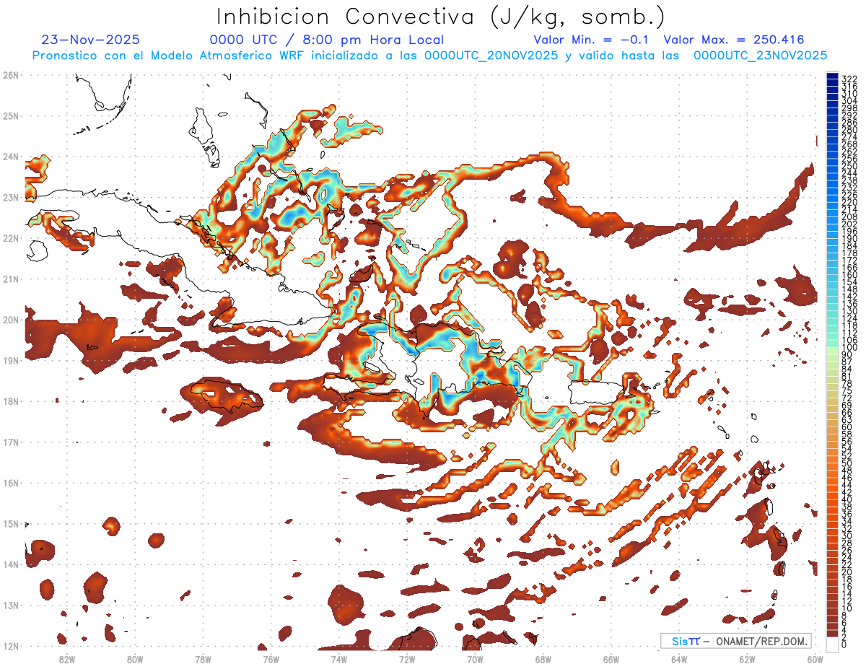Click the WRF model forecast description line
Image resolution: width=866 pixels, height=669 pixels.
click(429, 56)
